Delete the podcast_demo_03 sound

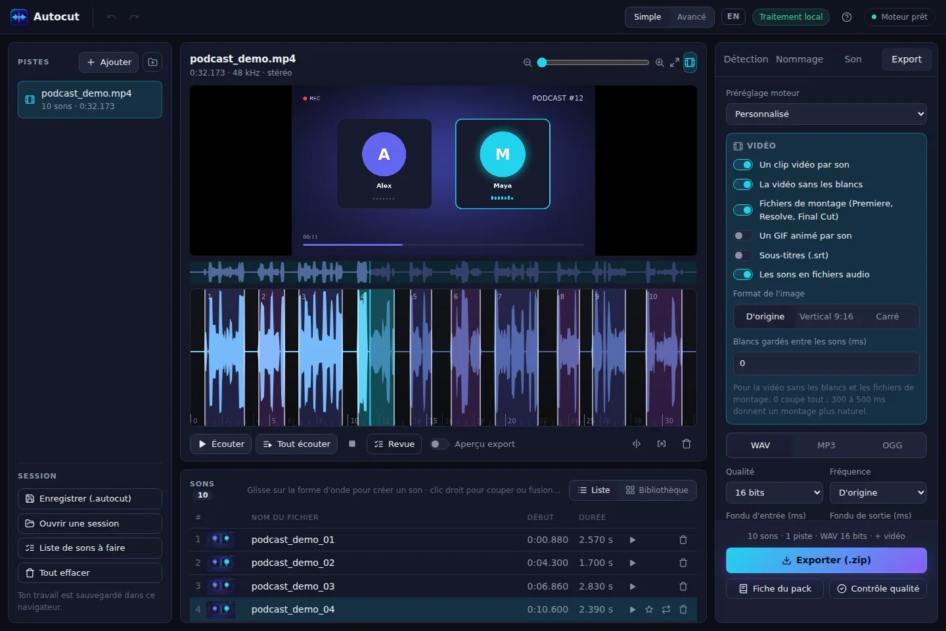tap(683, 586)
